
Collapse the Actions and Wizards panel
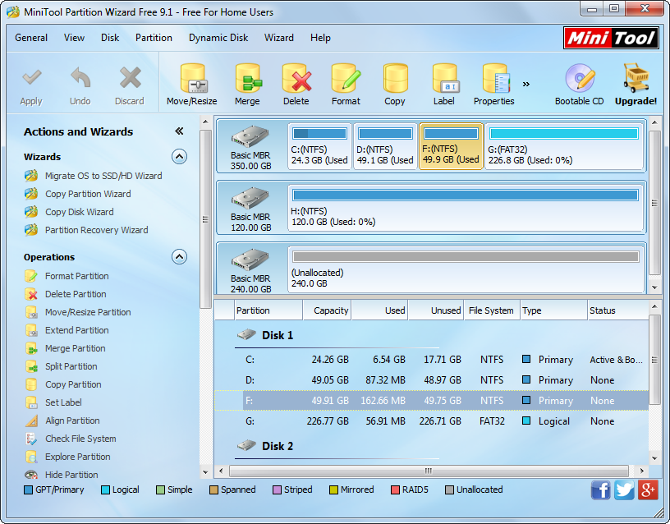(180, 131)
